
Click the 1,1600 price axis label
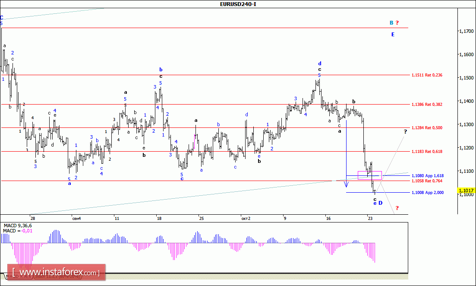[466, 54]
